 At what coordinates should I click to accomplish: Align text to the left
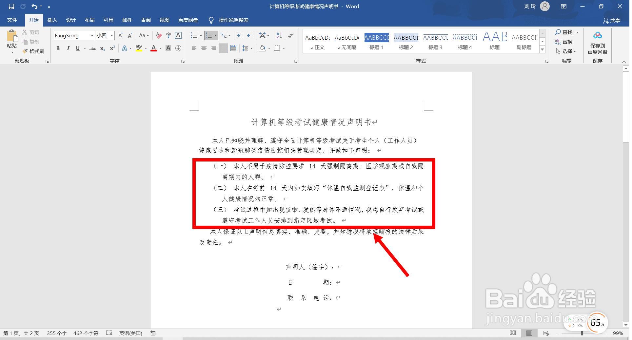(194, 48)
